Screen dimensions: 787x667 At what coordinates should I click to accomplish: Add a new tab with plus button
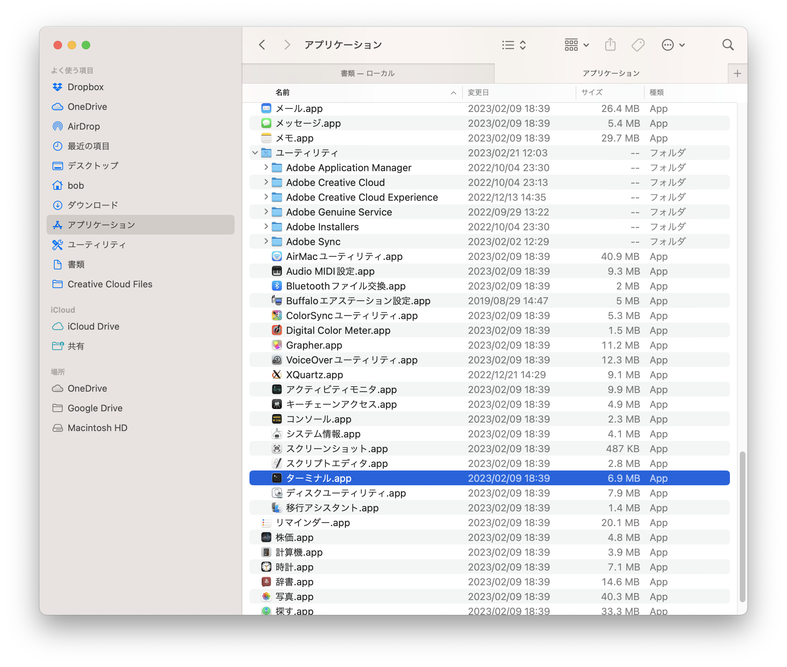(x=737, y=73)
